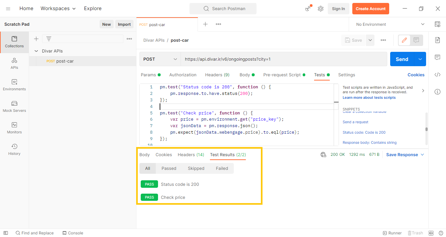This screenshot has width=446, height=237.
Task: Collapse the Divar APIs collection
Action: 36,51
